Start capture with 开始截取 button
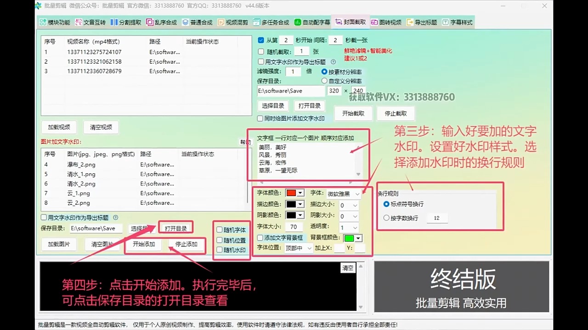 tap(353, 113)
